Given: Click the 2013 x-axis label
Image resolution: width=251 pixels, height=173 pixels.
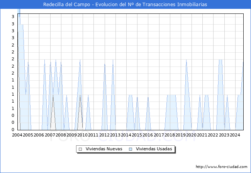Looking at the screenshot, I should click(115, 135).
